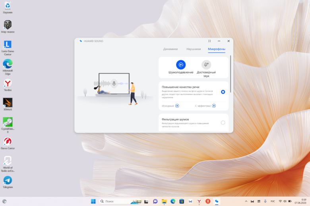Play the С эффектами sample audio
This screenshot has height=206, width=310.
click(x=214, y=106)
